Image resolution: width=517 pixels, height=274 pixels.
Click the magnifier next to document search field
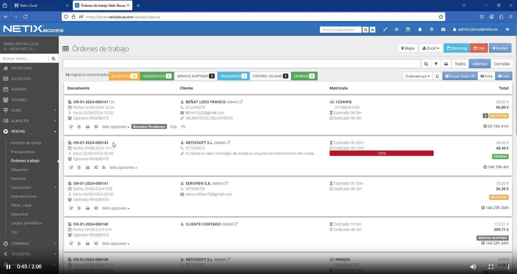(x=366, y=30)
